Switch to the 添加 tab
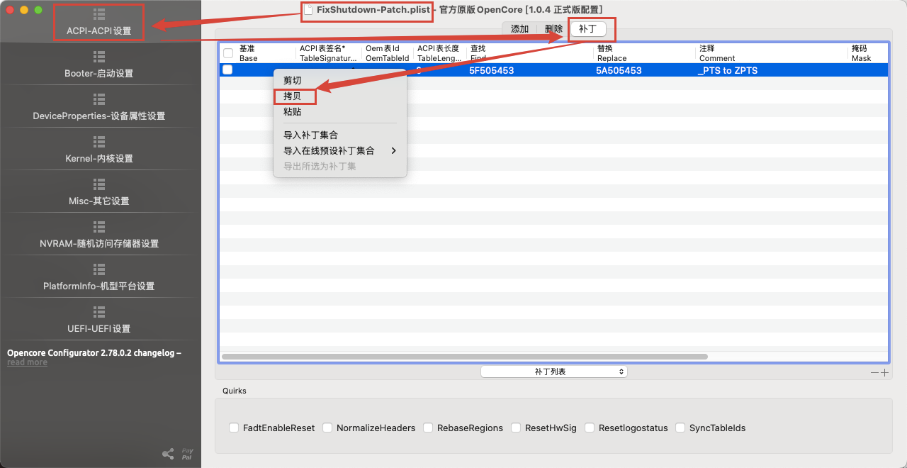Screen dimensions: 907x468 click(519, 29)
